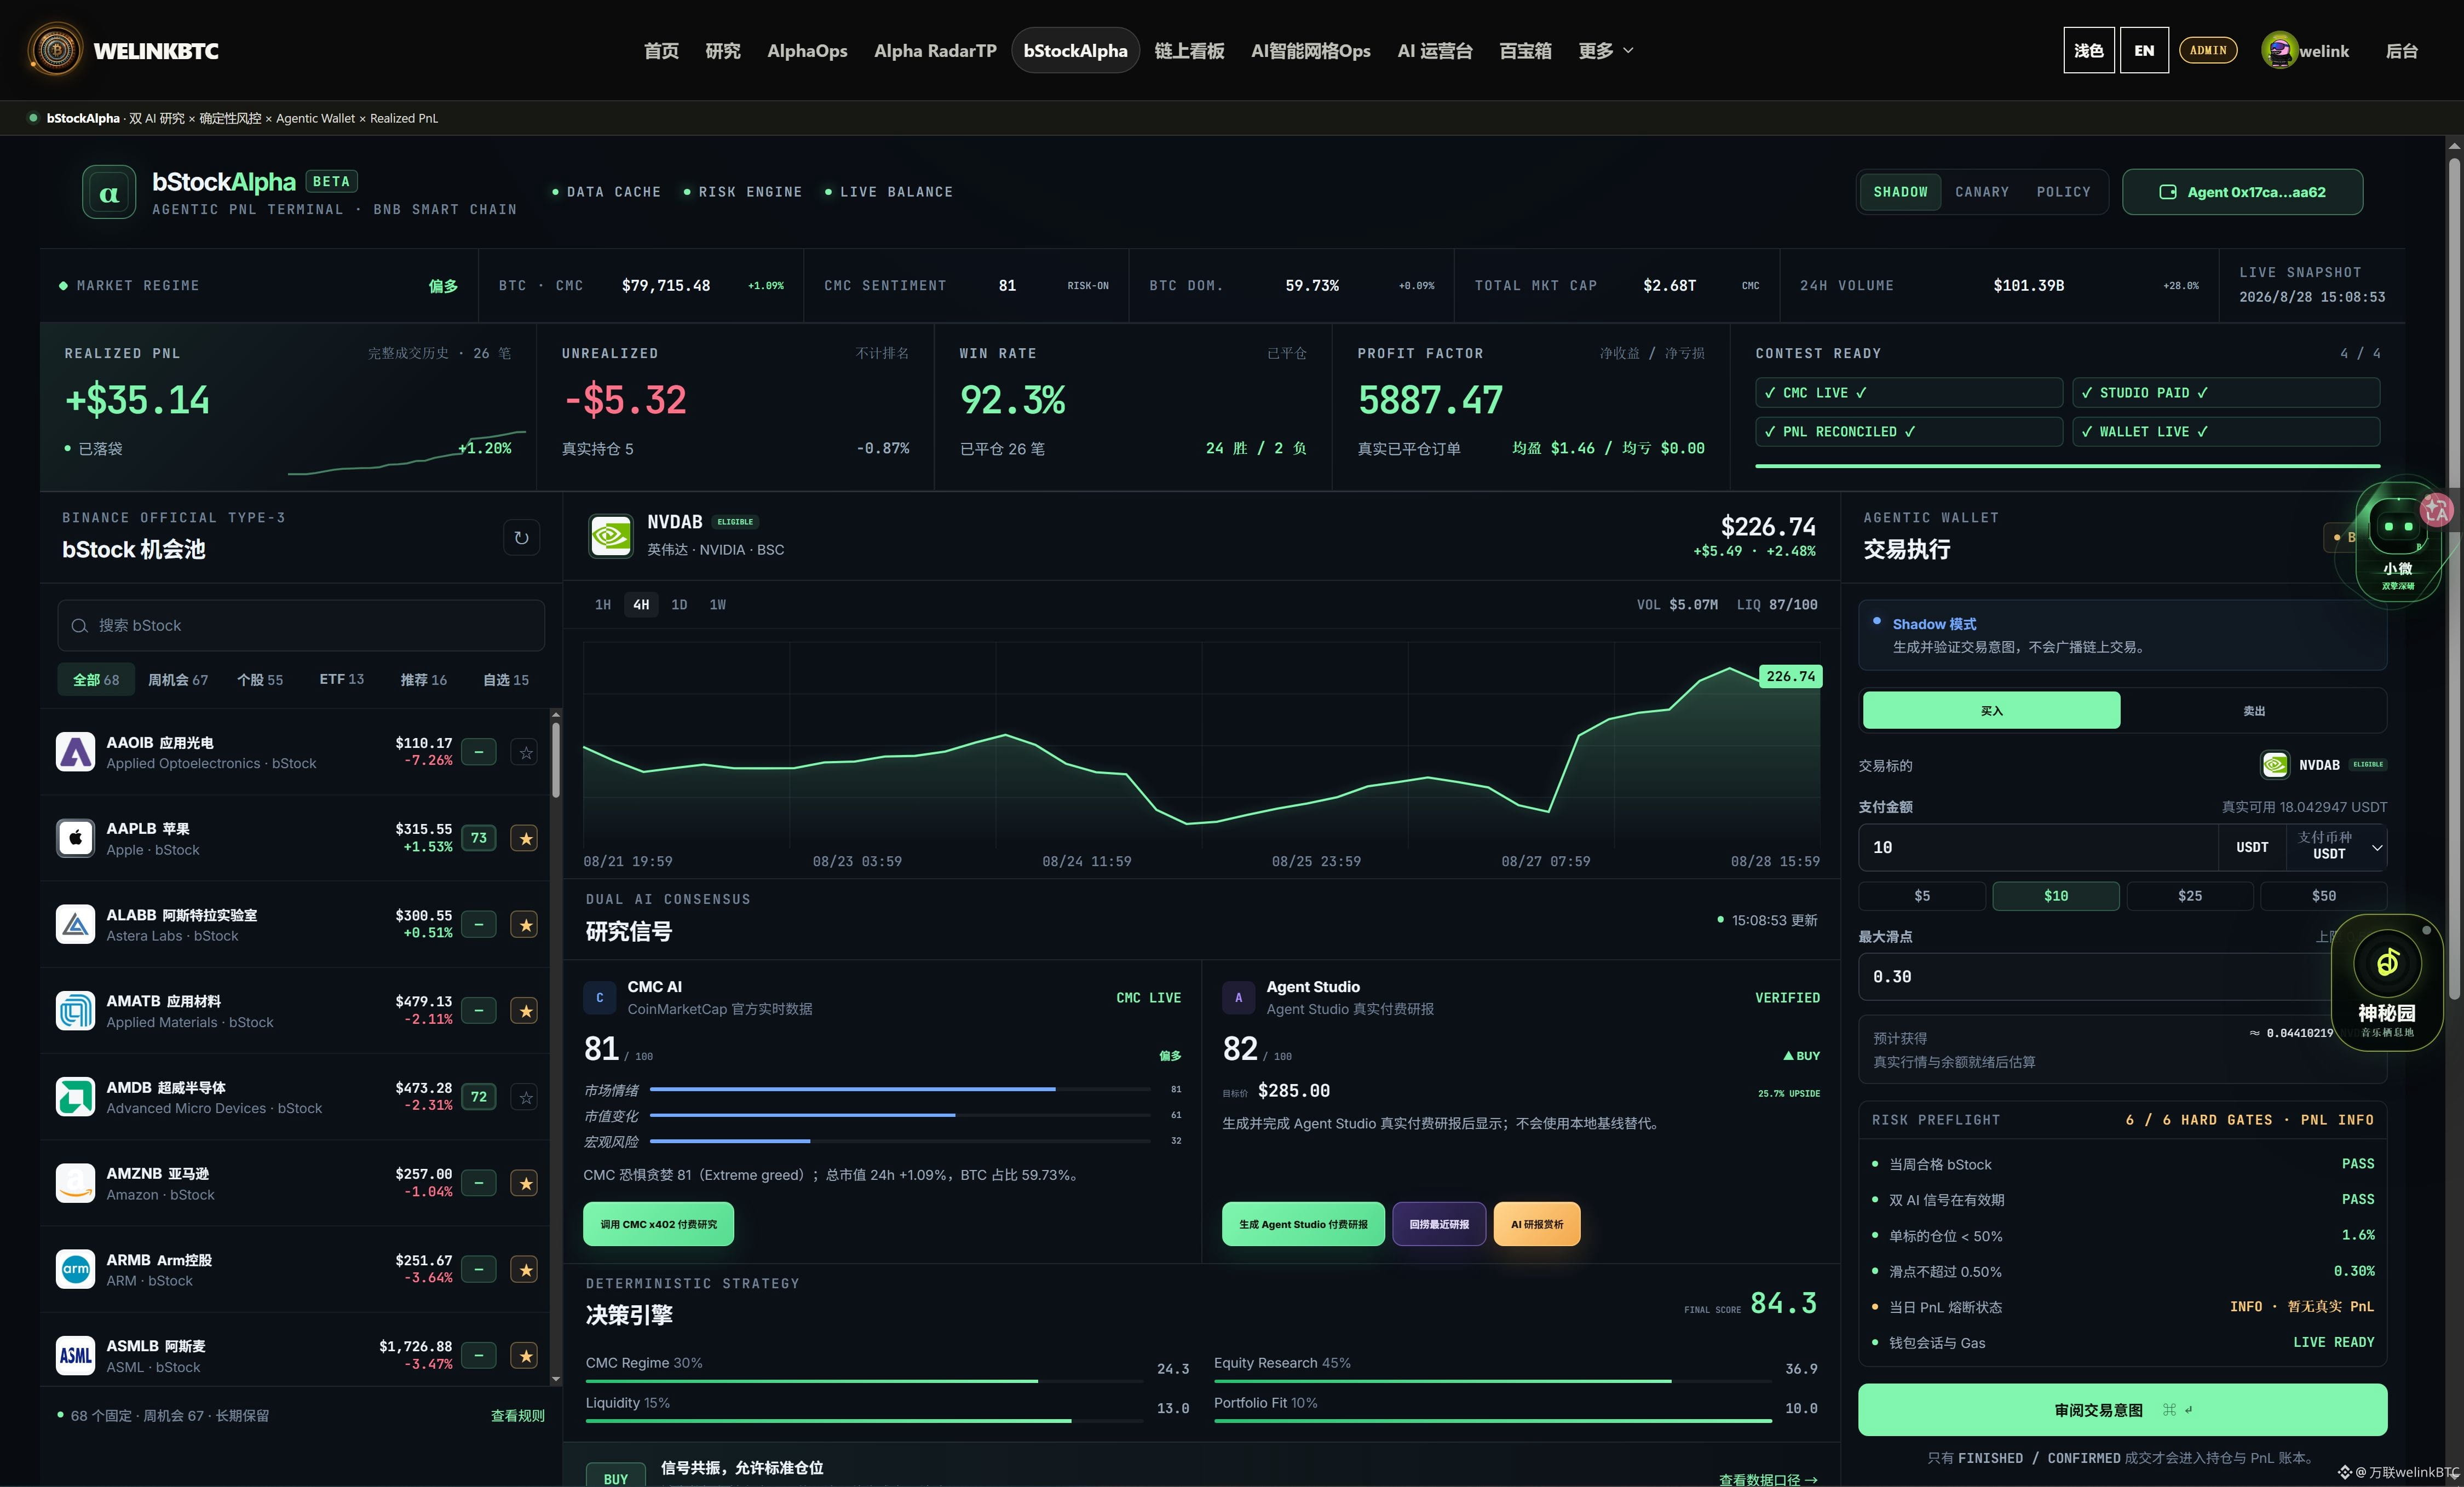Screen dimensions: 2464x1487
Task: Toggle watchlist star for AMATB
Action: point(526,1011)
